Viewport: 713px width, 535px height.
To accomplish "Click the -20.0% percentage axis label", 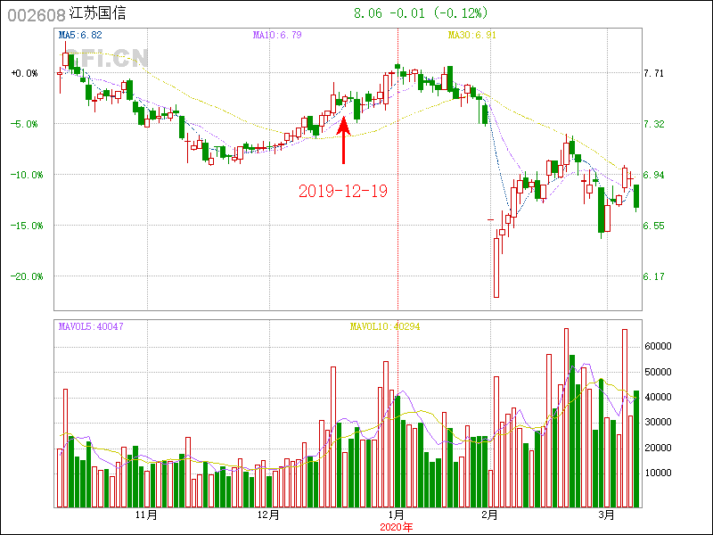I will (x=25, y=276).
